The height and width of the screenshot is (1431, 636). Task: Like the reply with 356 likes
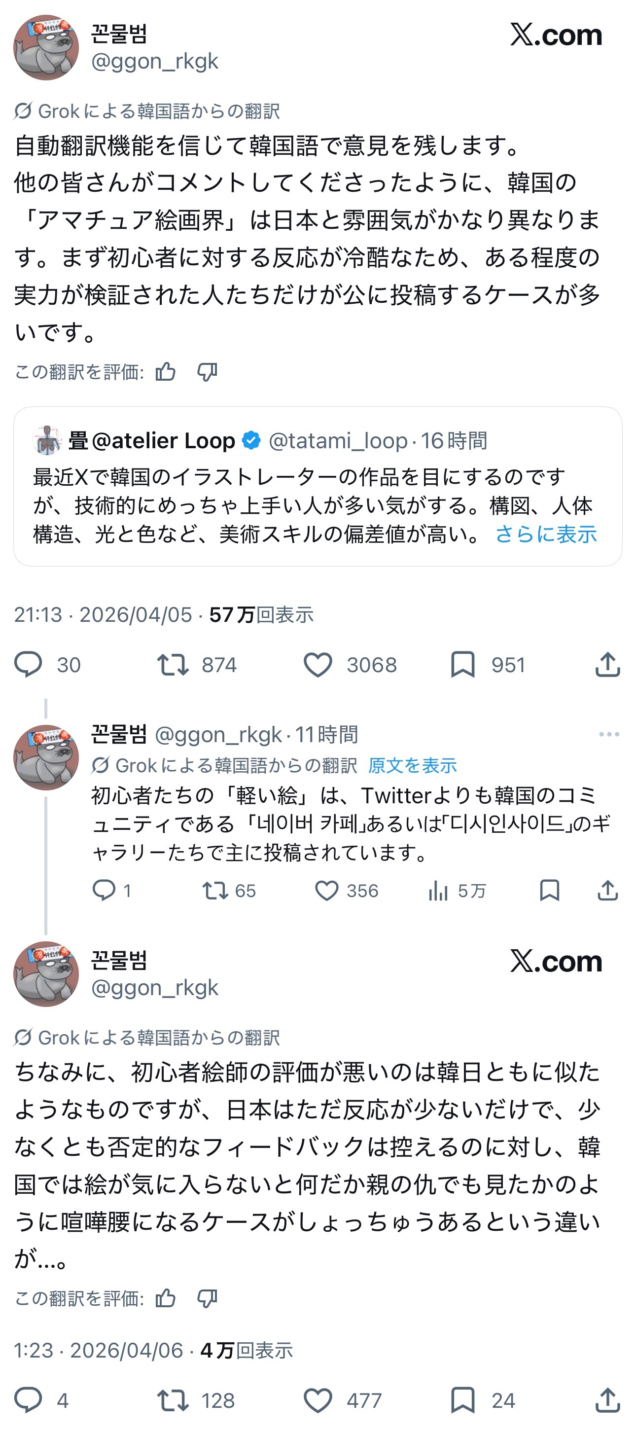pos(326,891)
